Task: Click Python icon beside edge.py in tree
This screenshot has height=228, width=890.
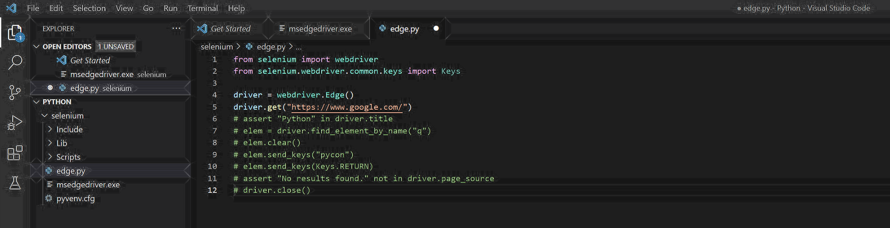Action: click(49, 171)
